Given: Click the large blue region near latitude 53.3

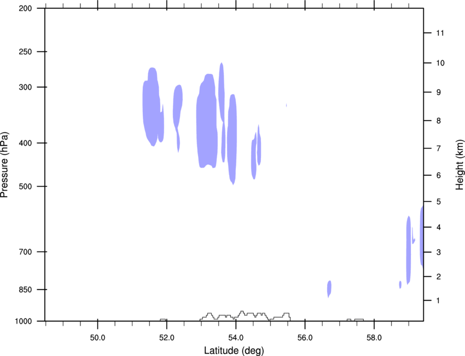Looking at the screenshot, I should 206,122.
